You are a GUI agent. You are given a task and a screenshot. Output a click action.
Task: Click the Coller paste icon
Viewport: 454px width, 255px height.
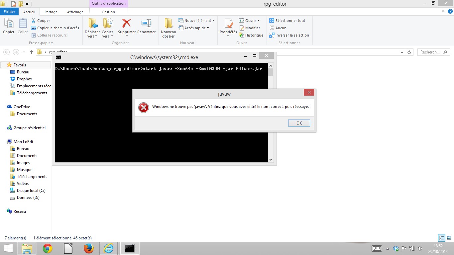click(23, 24)
